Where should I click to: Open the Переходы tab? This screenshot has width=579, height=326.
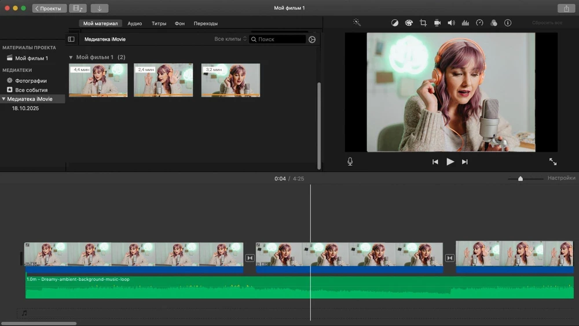point(206,23)
